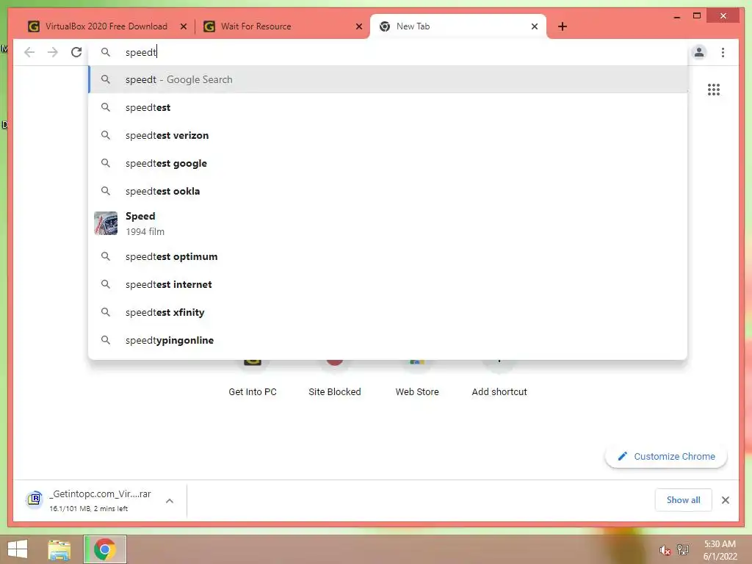Click the network tray icon
Image resolution: width=752 pixels, height=564 pixels.
tap(683, 549)
